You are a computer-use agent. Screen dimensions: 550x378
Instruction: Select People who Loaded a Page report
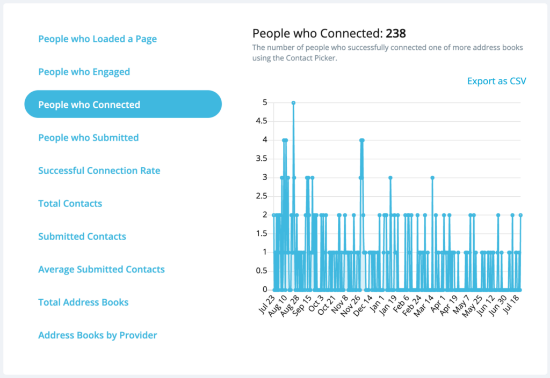pos(97,39)
